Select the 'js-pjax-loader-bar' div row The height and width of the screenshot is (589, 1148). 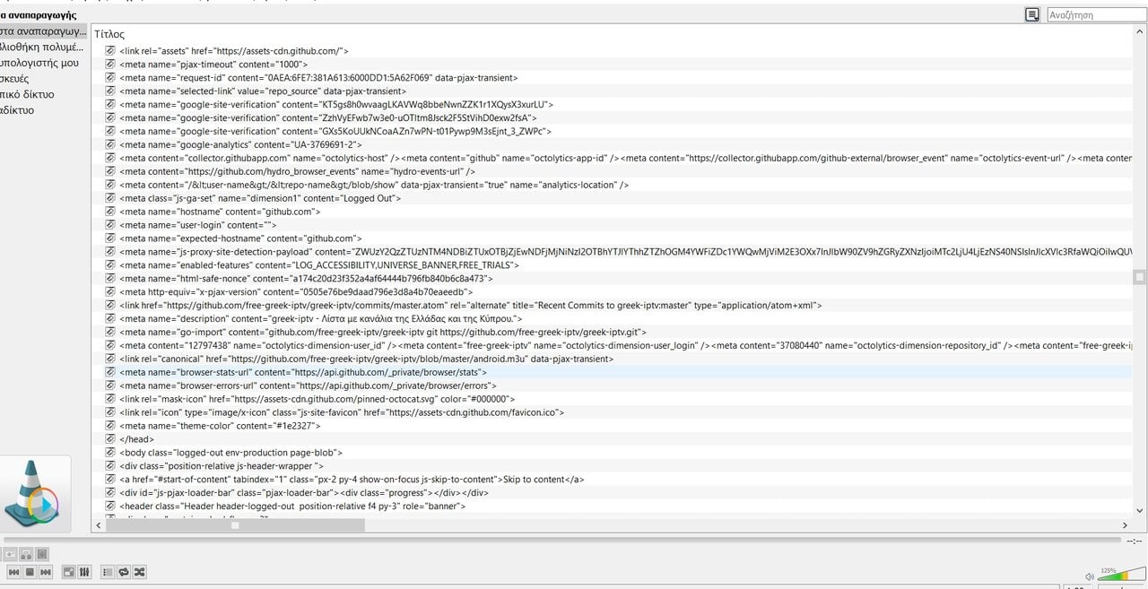pyautogui.click(x=613, y=492)
